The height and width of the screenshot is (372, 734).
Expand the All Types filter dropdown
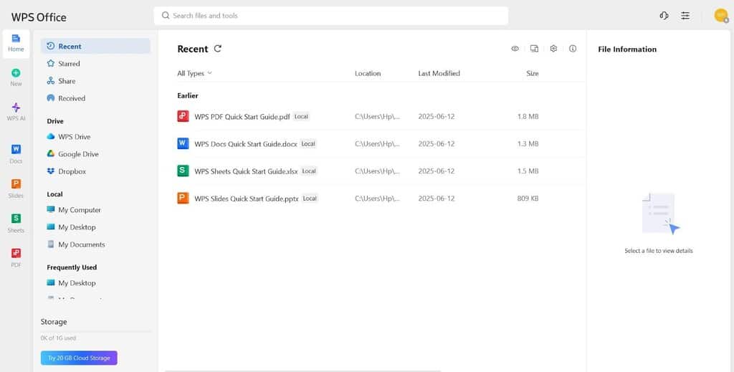[194, 73]
